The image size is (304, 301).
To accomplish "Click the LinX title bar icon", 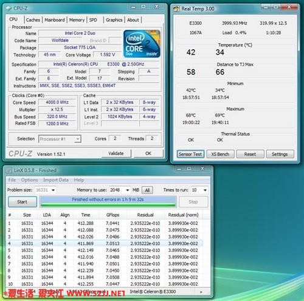I will (x=9, y=170).
